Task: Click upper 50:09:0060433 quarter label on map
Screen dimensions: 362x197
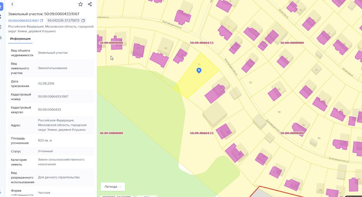Action: click(x=202, y=43)
